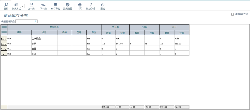This screenshot has height=110, width=250.
Task: Export the report via Excel导出
Action: [55, 5]
